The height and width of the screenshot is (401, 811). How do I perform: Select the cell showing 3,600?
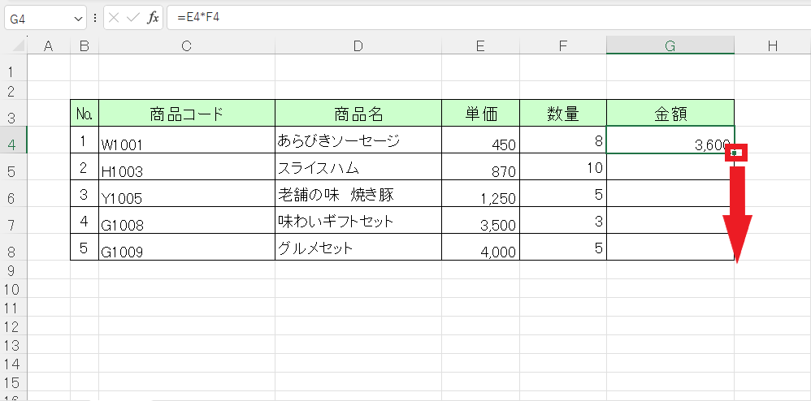pos(670,140)
